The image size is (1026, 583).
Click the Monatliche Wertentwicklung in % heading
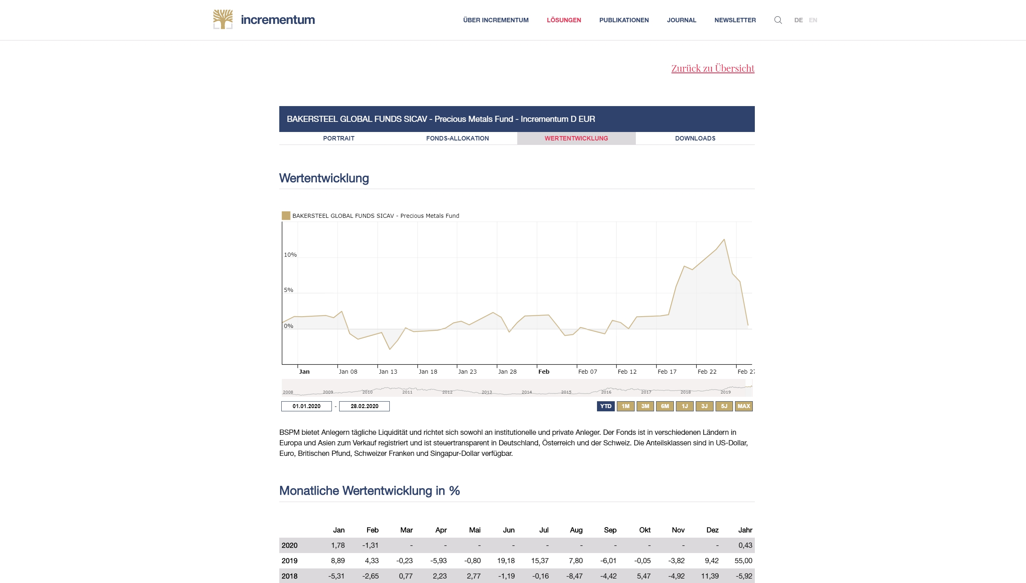click(x=370, y=491)
